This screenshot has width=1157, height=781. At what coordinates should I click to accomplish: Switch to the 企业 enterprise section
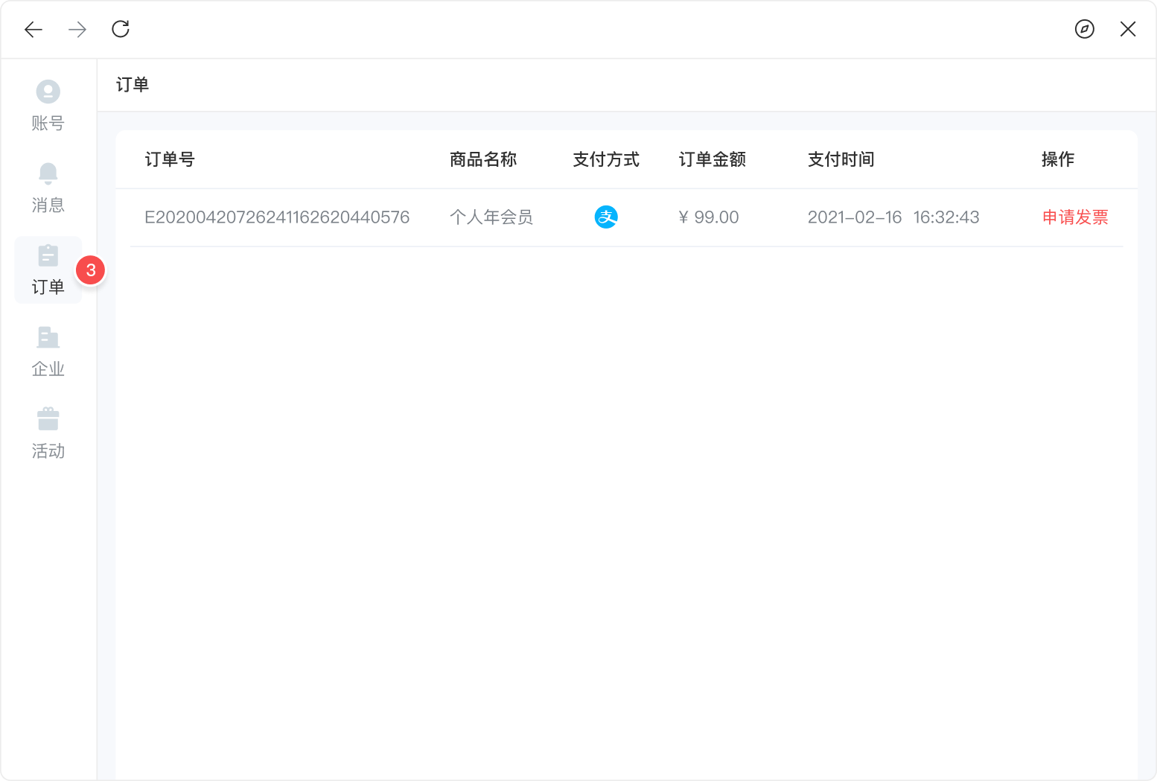(x=48, y=351)
